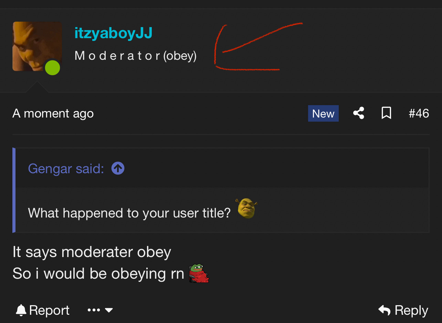Toggle the bookmark icon for this post
Viewport: 442px width, 323px height.
(x=386, y=113)
